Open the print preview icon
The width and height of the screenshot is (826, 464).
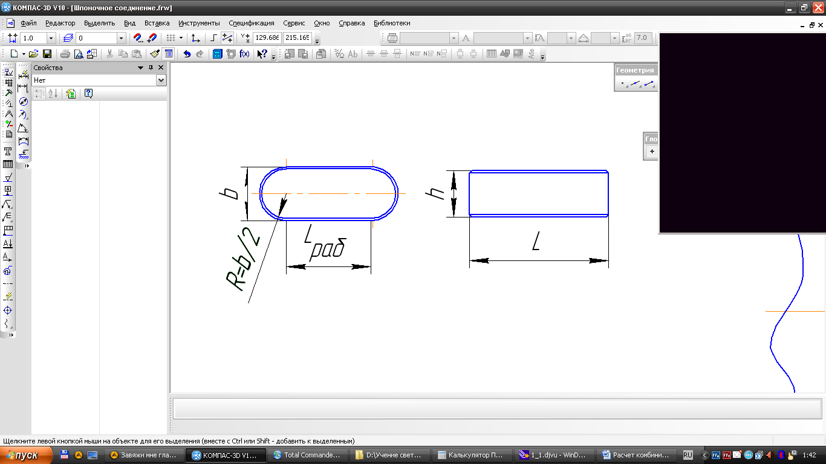78,54
